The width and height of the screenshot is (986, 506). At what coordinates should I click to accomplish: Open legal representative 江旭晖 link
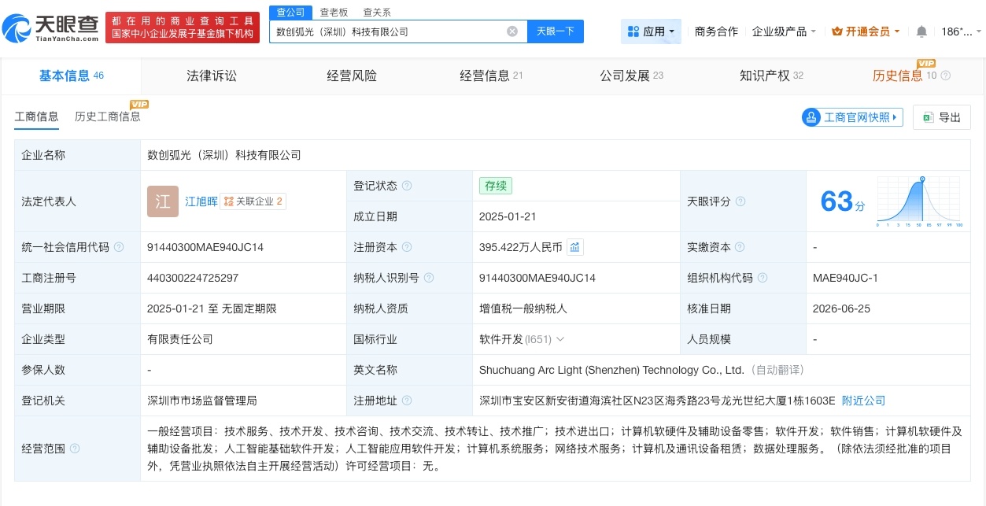[201, 201]
